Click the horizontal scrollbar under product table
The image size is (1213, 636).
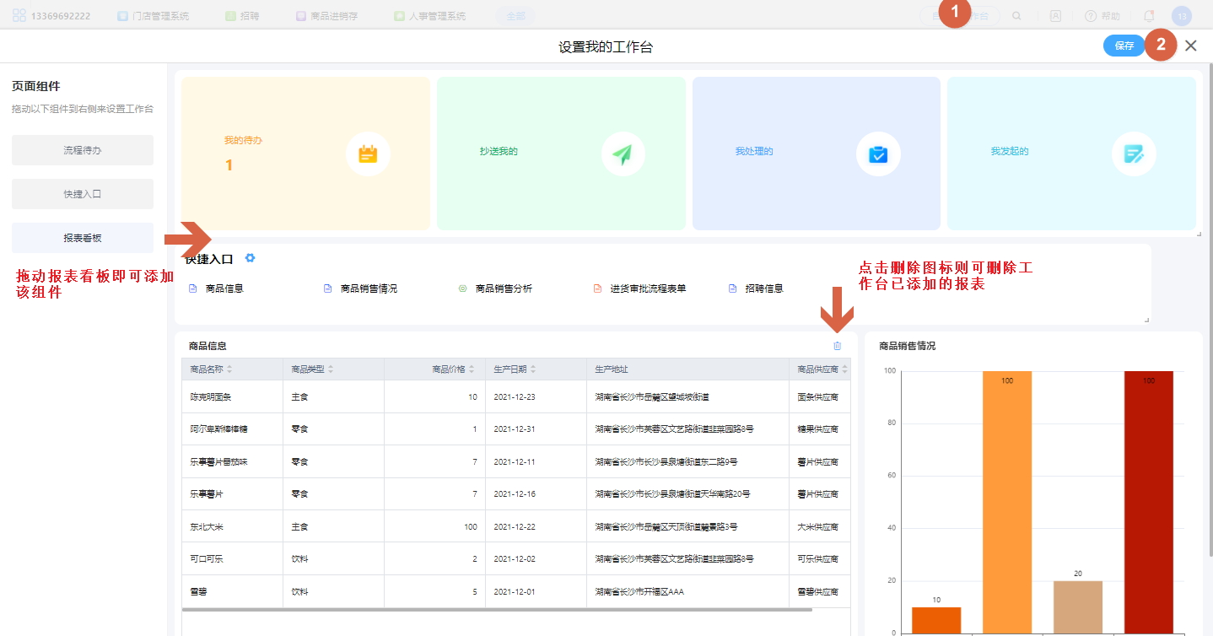click(498, 609)
